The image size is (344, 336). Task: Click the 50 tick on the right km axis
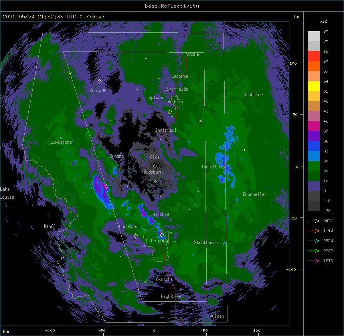tap(295, 115)
